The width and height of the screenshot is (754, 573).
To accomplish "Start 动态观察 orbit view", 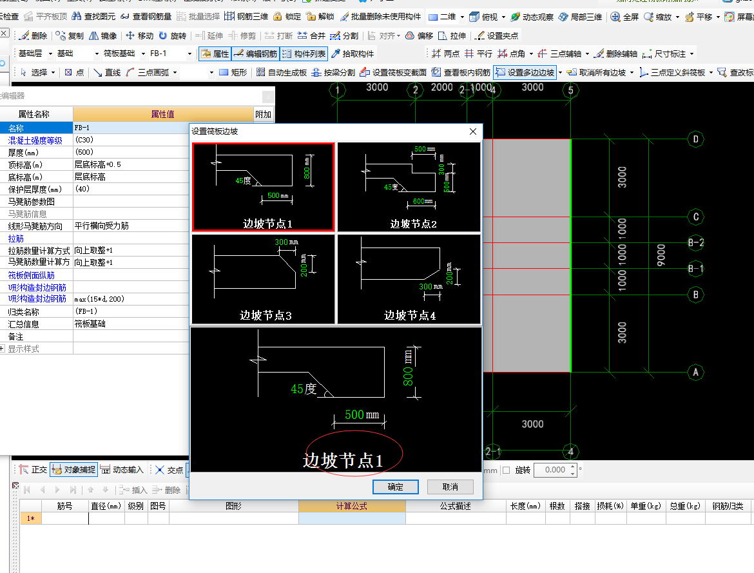I will pyautogui.click(x=532, y=17).
